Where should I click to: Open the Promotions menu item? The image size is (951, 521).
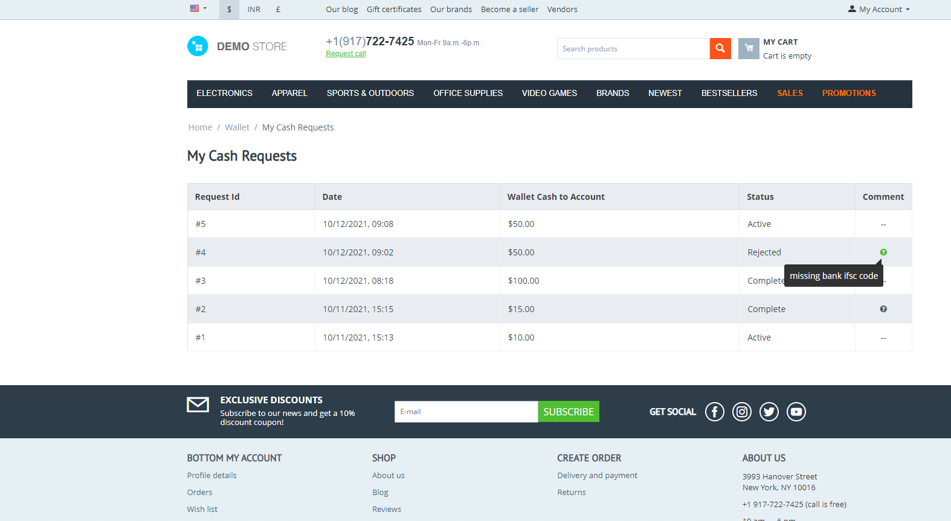(x=849, y=94)
